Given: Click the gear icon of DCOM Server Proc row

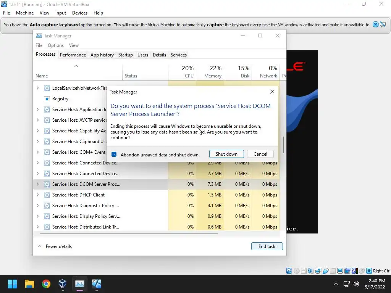Looking at the screenshot, I should click(x=47, y=184).
